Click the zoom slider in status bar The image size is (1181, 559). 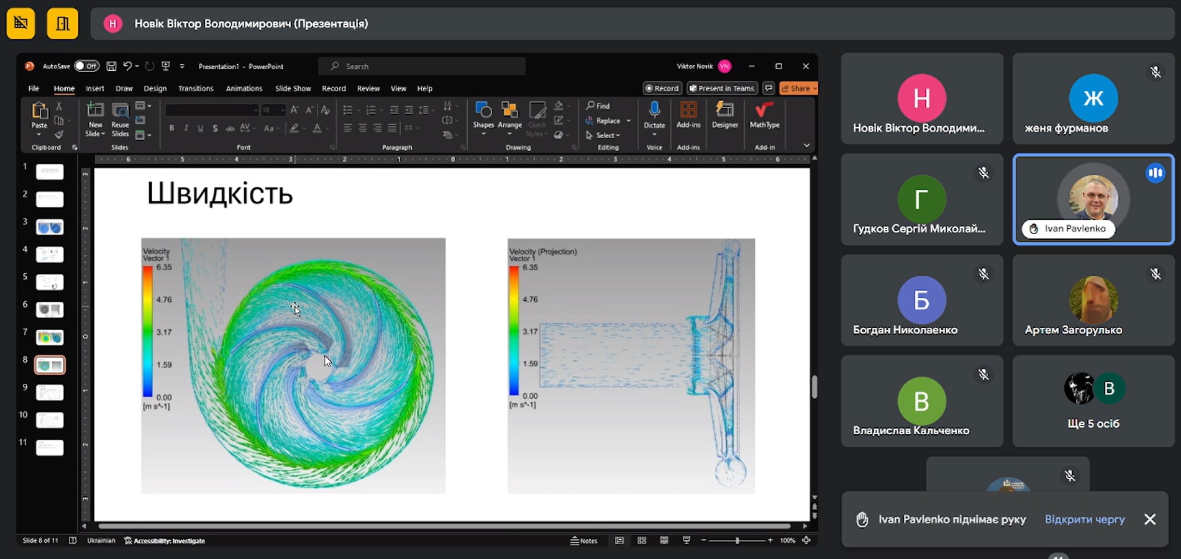(737, 540)
